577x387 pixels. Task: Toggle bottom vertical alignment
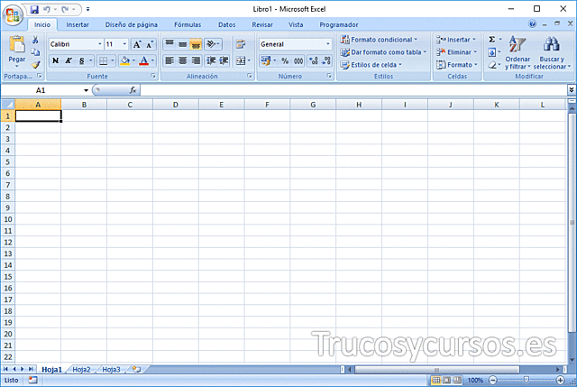tap(196, 44)
